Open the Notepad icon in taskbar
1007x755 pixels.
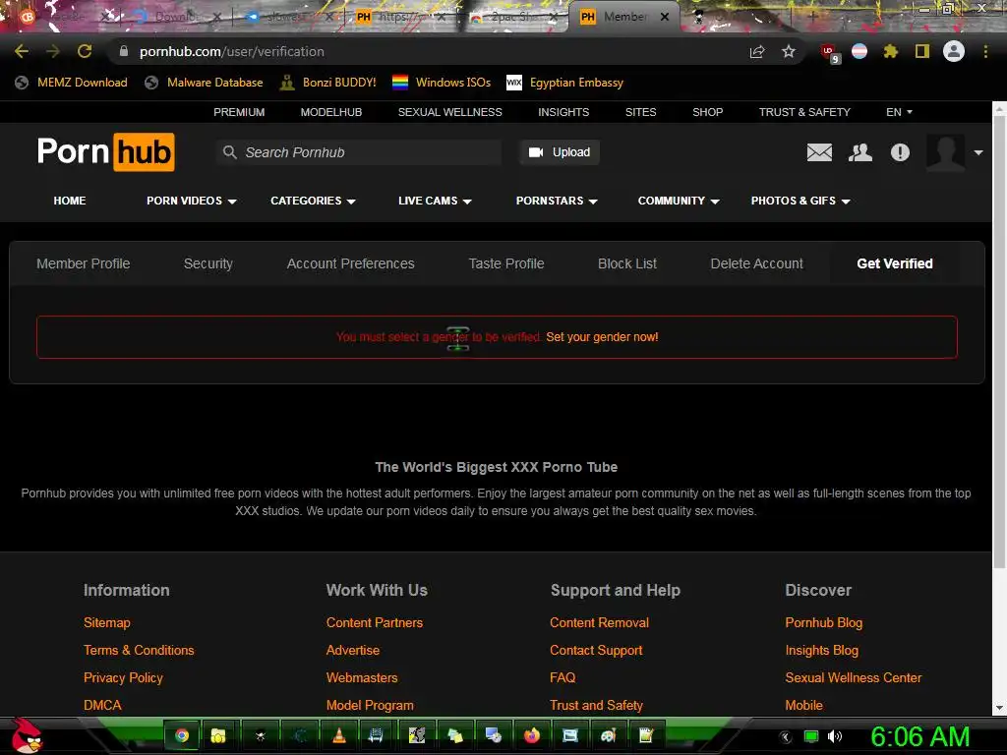pos(646,735)
